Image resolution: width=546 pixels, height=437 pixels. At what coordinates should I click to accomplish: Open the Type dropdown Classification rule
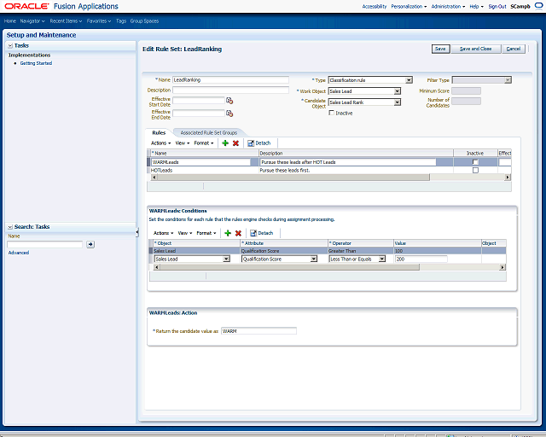pyautogui.click(x=370, y=80)
